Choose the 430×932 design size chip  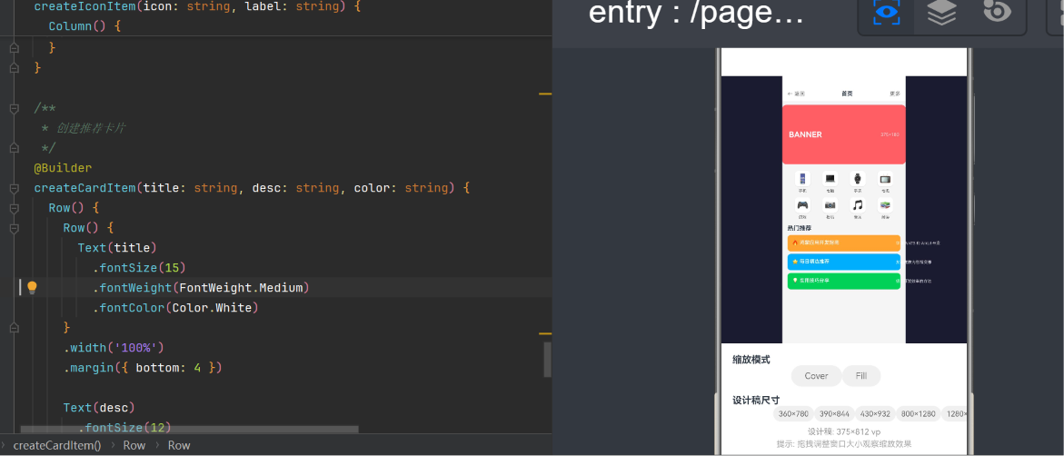(x=875, y=414)
